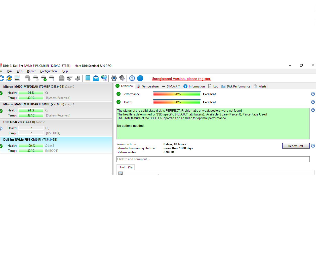Viewport: 316px width, 270px height.
Task: Click the globe and monitor network icon
Action: [104, 78]
